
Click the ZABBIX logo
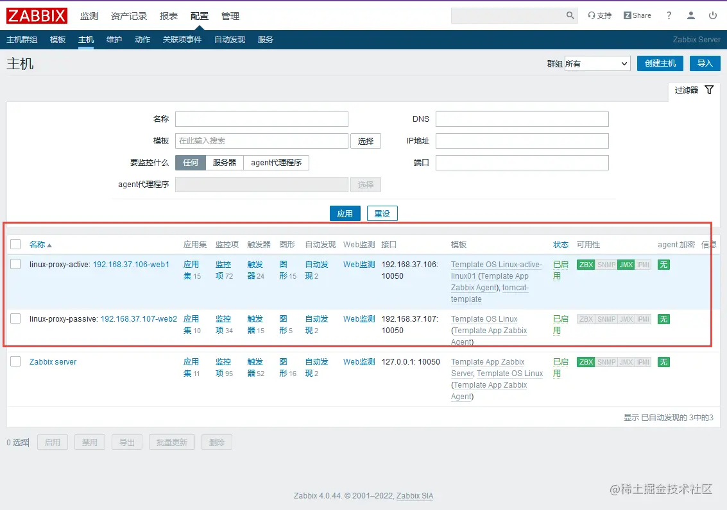pos(37,16)
